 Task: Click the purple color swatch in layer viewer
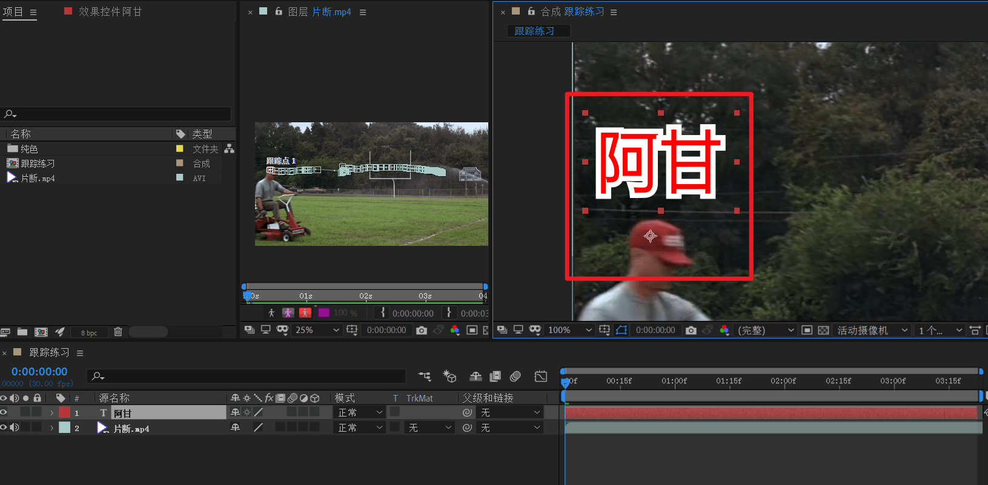point(323,312)
